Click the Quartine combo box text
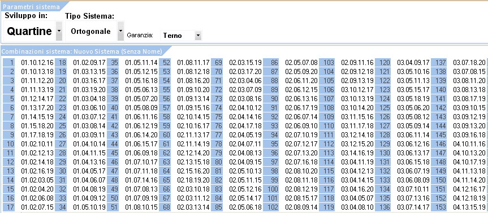488x213 pixels. pos(29,31)
